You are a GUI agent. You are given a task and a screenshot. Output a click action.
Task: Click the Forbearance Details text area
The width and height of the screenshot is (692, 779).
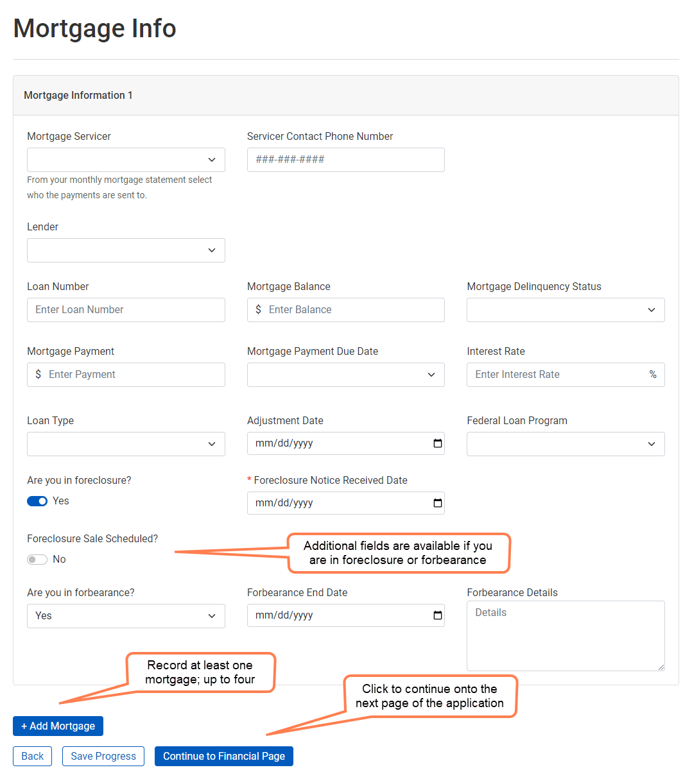point(565,635)
